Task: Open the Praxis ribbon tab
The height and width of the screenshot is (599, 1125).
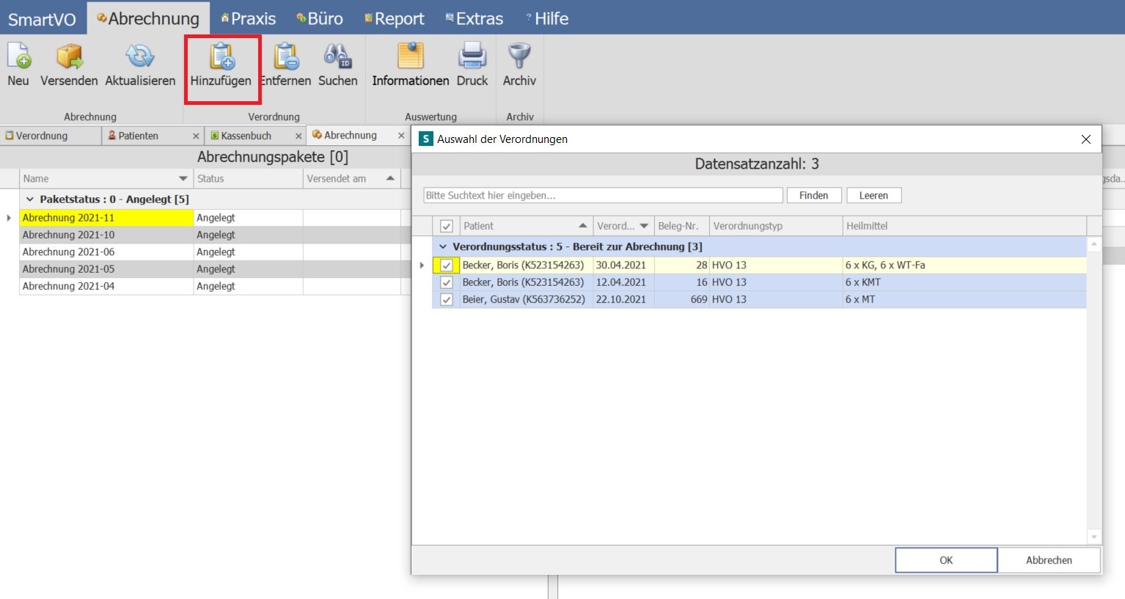Action: pos(249,18)
